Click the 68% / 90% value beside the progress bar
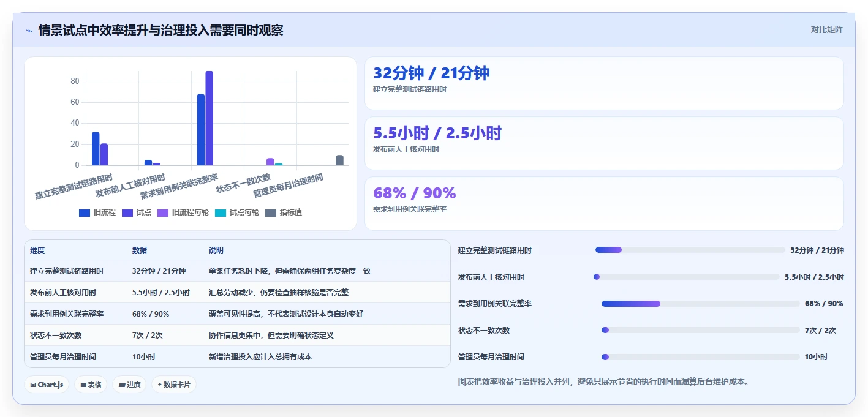This screenshot has width=868, height=417. (824, 304)
